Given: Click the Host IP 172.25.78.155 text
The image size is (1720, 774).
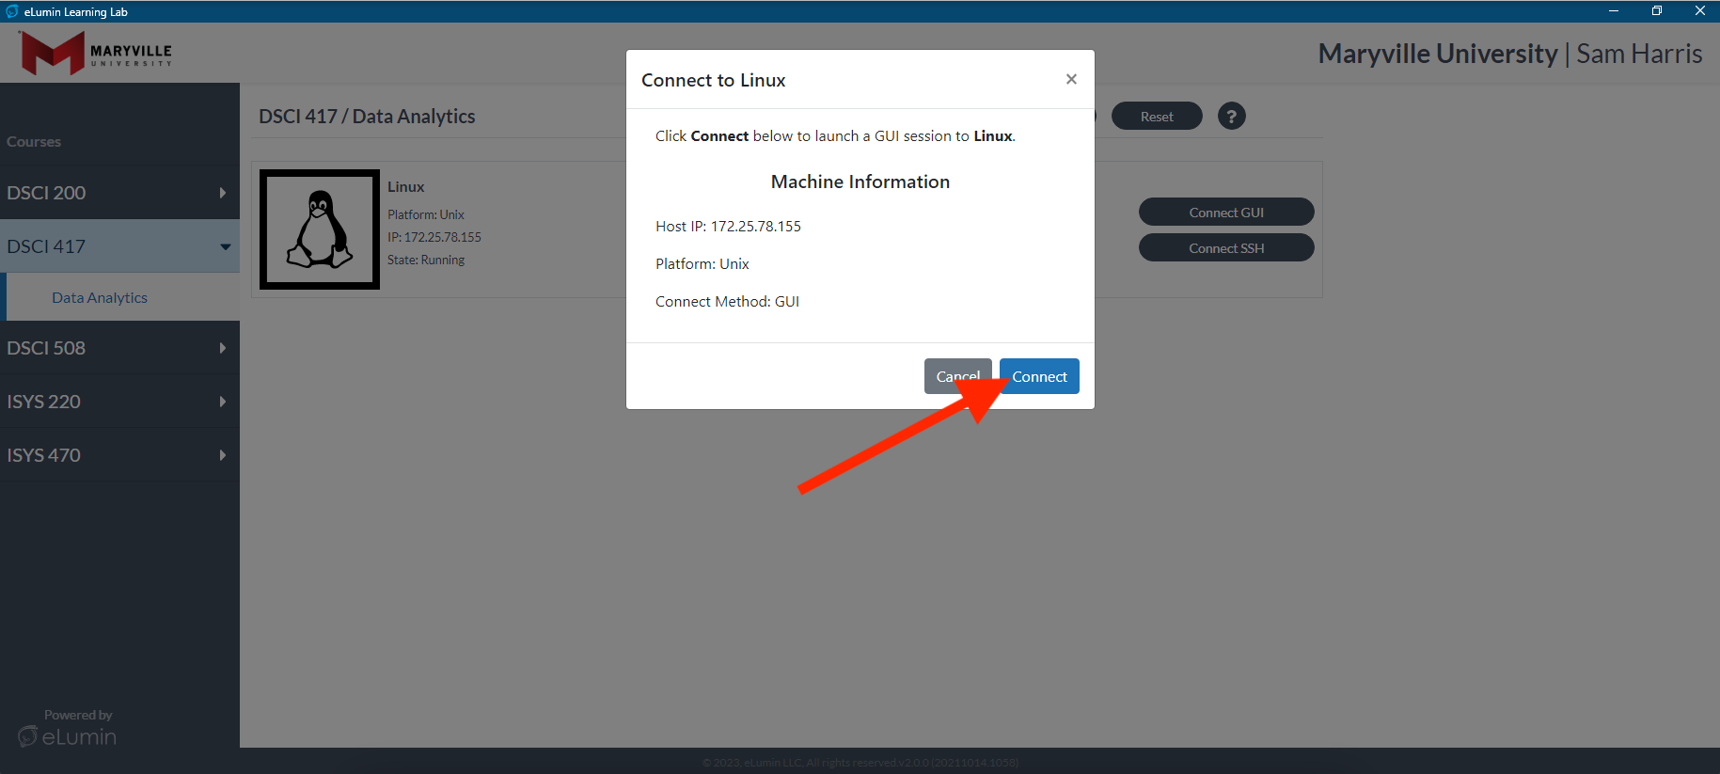Looking at the screenshot, I should pos(728,226).
